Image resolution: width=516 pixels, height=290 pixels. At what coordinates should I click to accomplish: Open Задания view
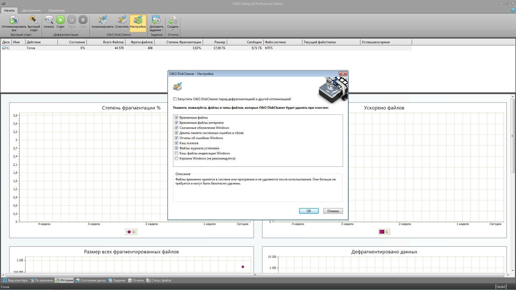tap(117, 280)
